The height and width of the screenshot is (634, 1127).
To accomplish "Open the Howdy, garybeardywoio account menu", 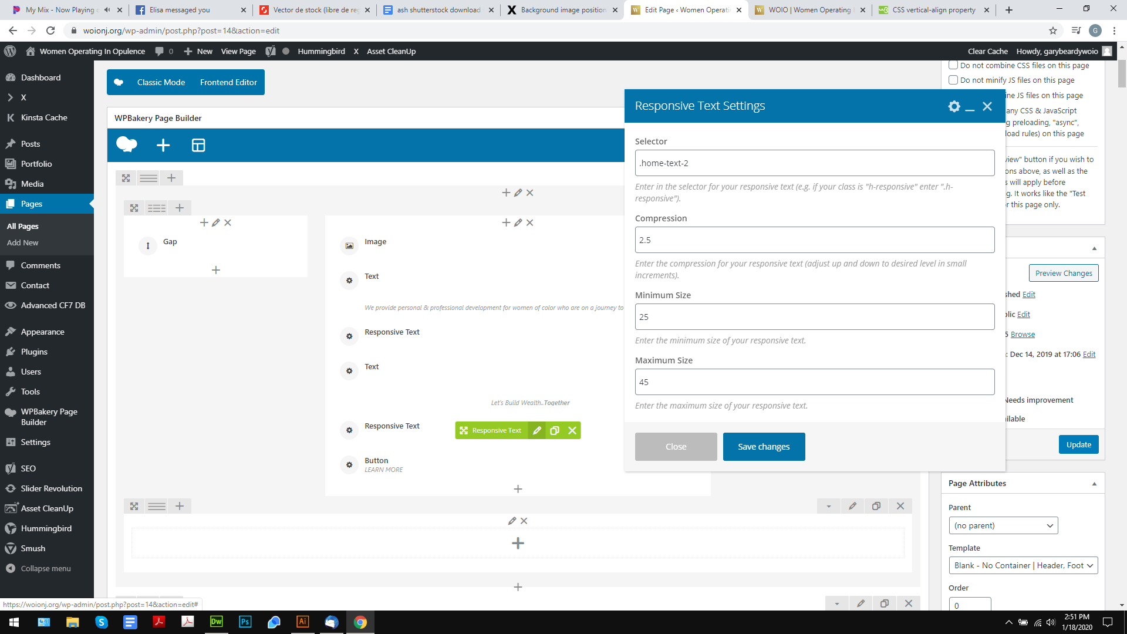I will 1064,51.
